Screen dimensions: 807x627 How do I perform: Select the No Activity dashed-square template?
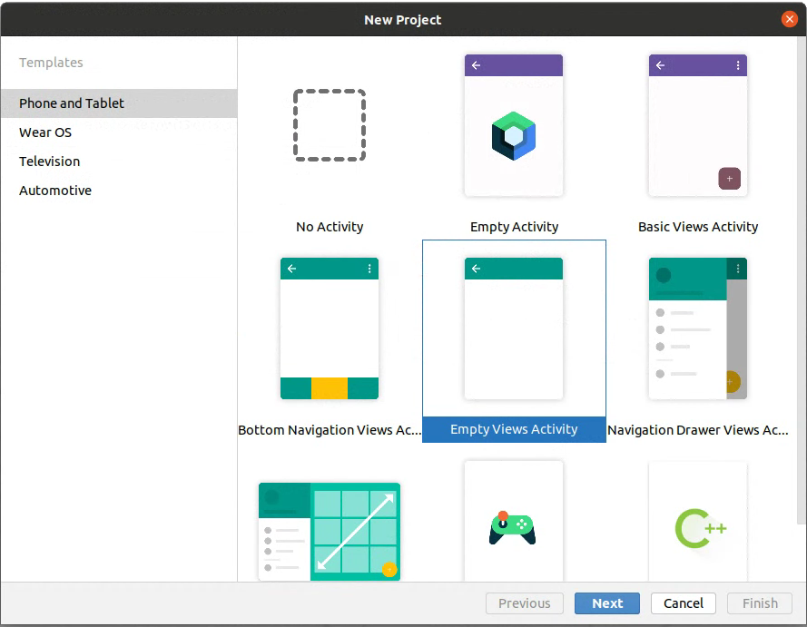tap(330, 126)
